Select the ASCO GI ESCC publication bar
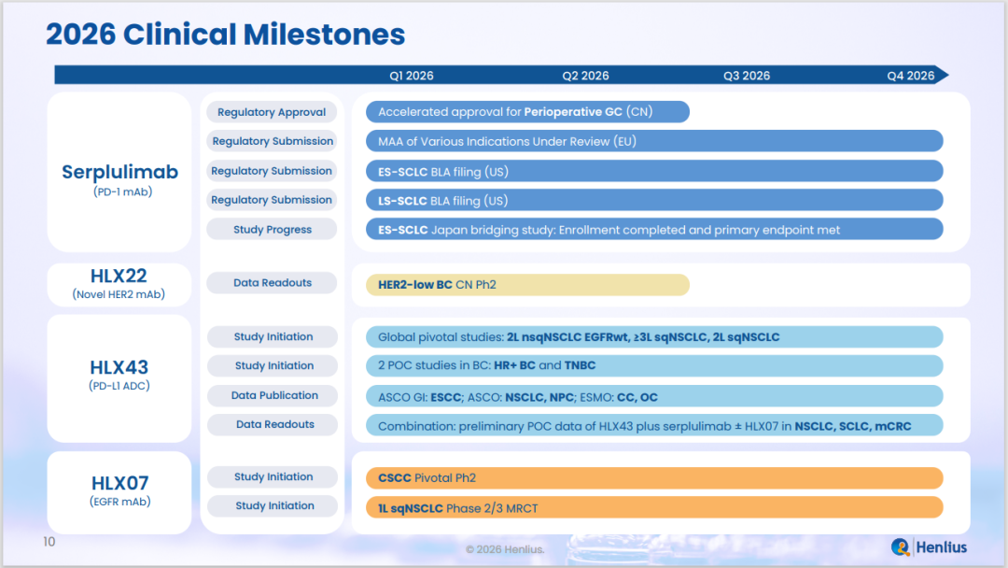Screen dimensions: 1008x568 [x=654, y=396]
